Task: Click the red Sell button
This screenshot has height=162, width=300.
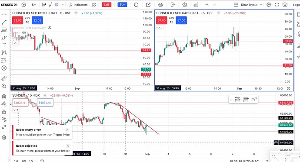Action: pyautogui.click(x=107, y=5)
